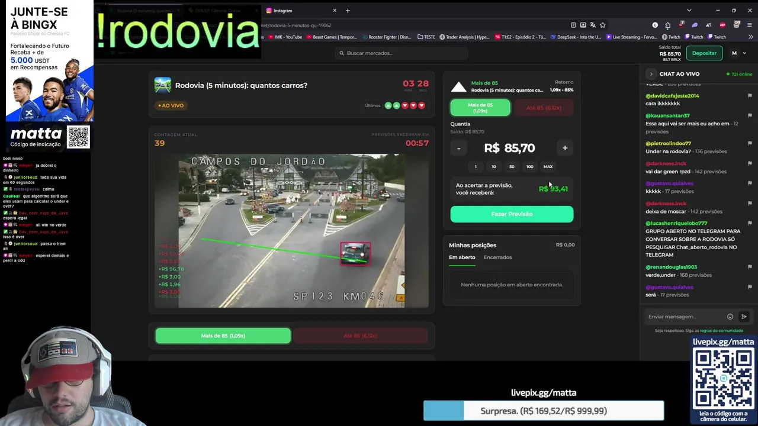
Task: Click the Buscar mercados search field
Action: coord(401,53)
